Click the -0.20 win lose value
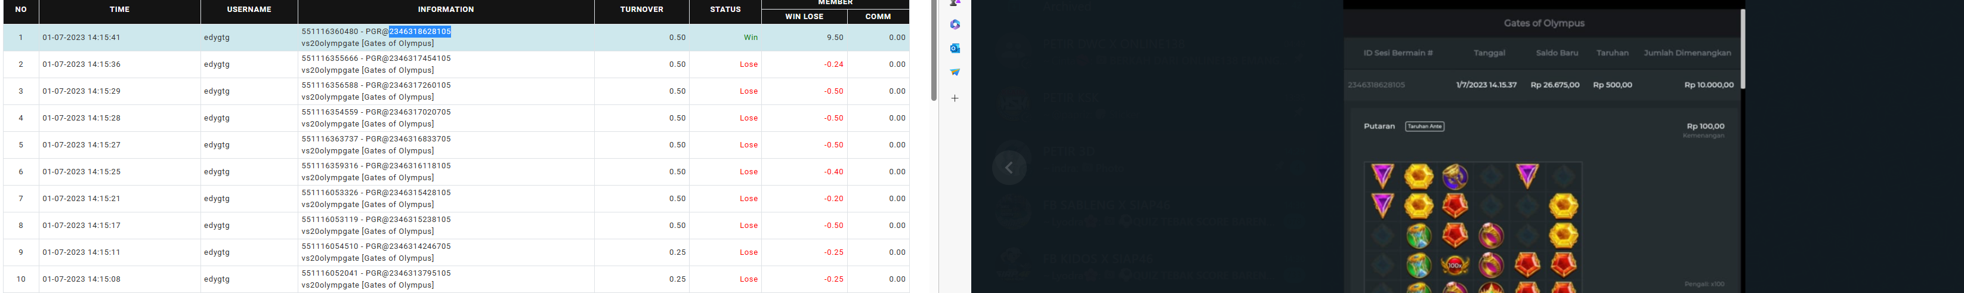Screen dimensions: 1964x293 [x=833, y=198]
